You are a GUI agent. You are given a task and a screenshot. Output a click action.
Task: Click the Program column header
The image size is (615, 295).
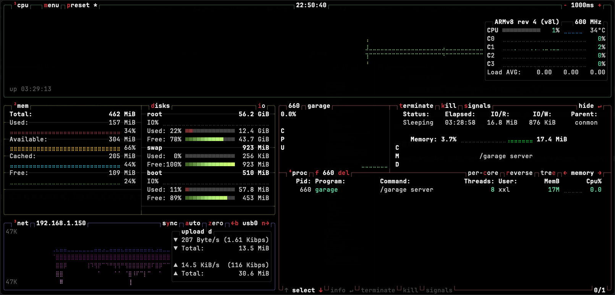[330, 181]
